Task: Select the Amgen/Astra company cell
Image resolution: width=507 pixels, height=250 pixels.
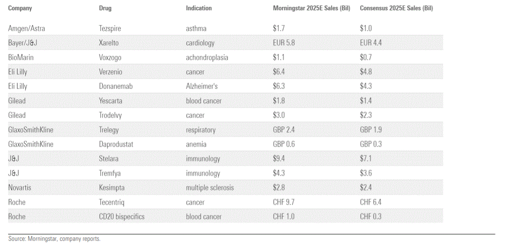Action: point(26,29)
